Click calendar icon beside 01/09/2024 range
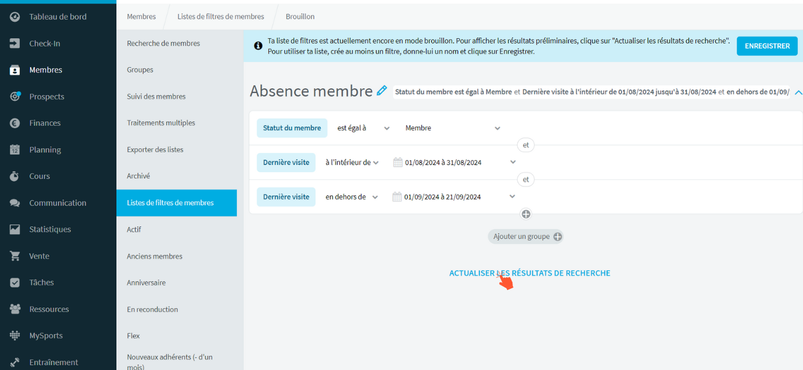This screenshot has width=803, height=370. tap(398, 197)
